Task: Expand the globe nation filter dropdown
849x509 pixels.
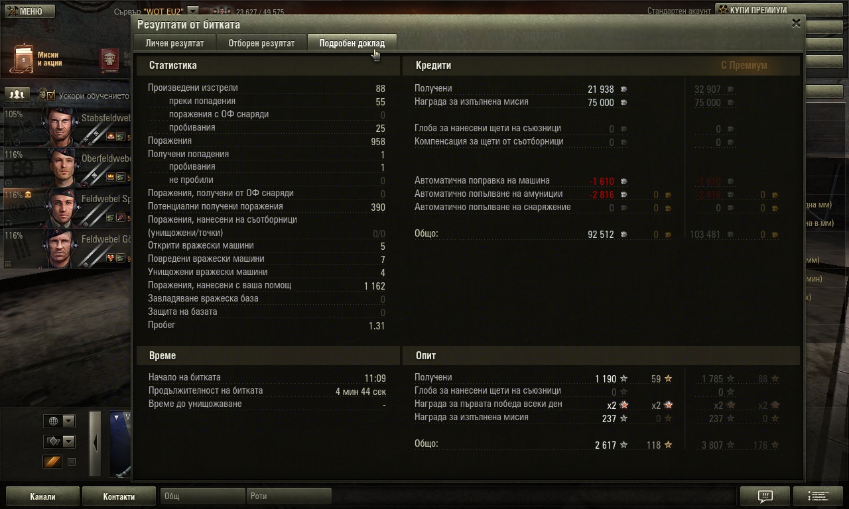Action: [x=60, y=421]
